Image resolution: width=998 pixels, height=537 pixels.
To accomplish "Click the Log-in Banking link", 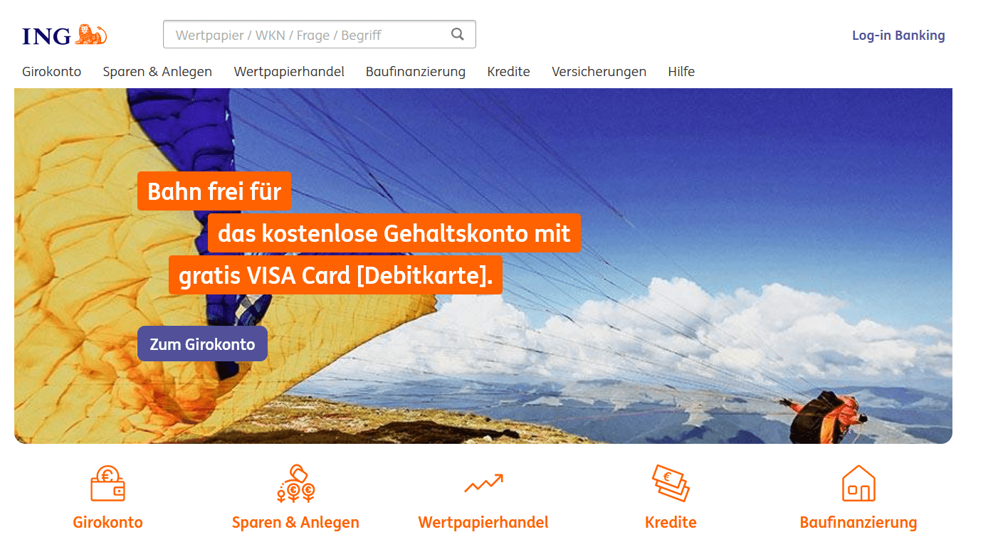I will click(x=898, y=36).
